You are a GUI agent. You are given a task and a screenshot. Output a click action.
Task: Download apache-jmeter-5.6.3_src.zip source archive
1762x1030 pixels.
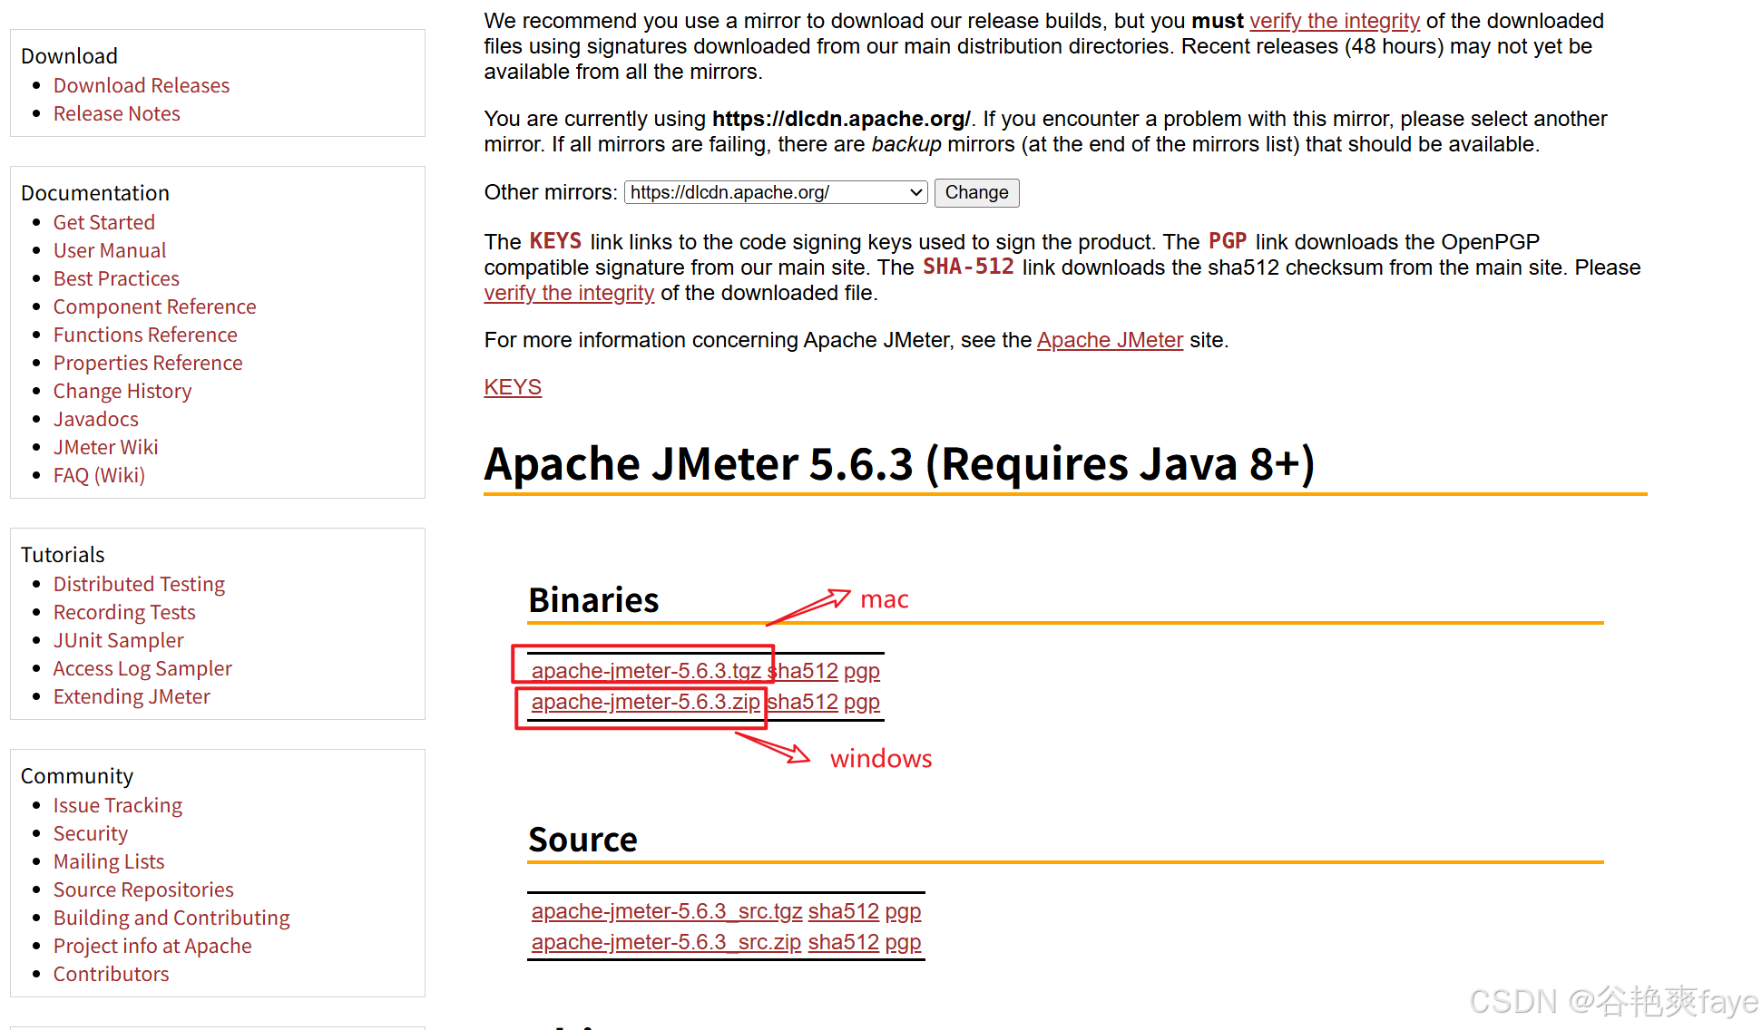click(666, 942)
